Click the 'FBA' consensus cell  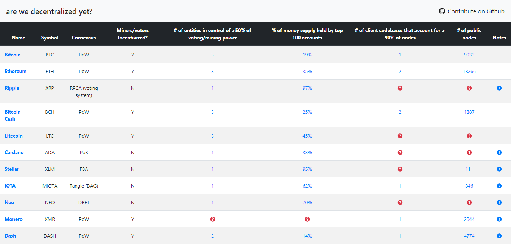[x=84, y=169]
